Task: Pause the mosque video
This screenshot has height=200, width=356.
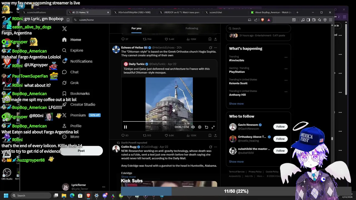Action: pyautogui.click(x=125, y=127)
